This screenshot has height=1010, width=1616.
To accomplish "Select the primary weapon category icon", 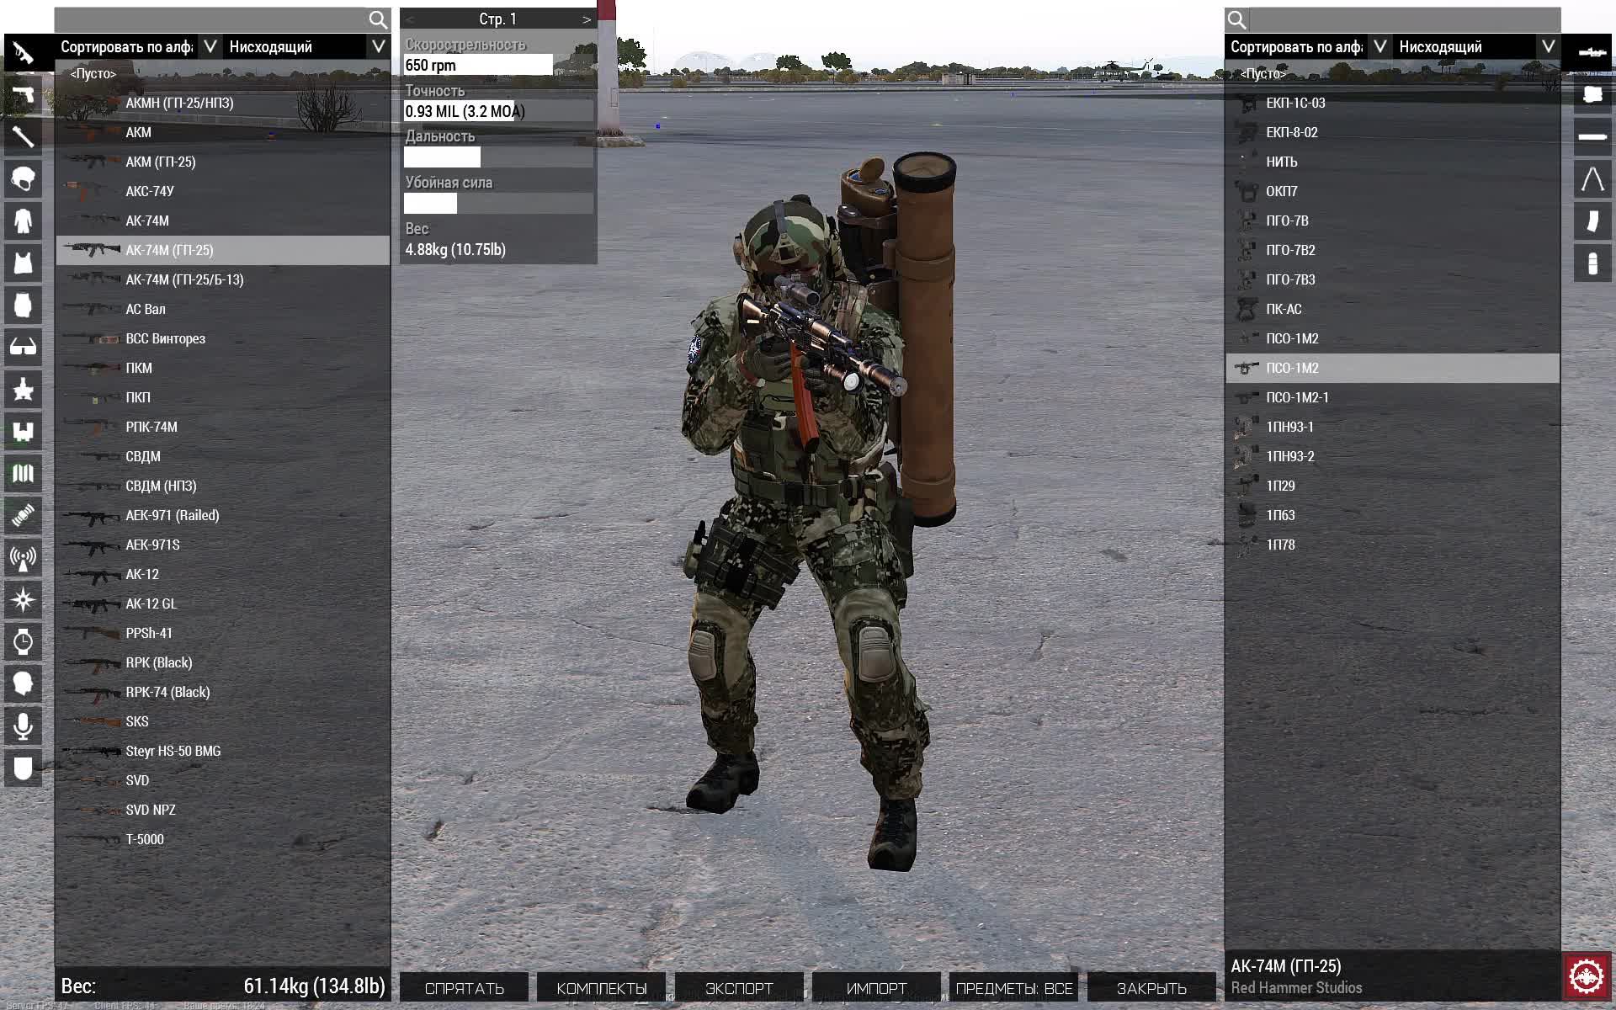I will coord(23,52).
